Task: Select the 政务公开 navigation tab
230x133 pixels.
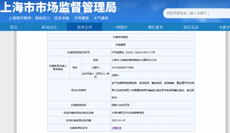Action: click(x=85, y=27)
